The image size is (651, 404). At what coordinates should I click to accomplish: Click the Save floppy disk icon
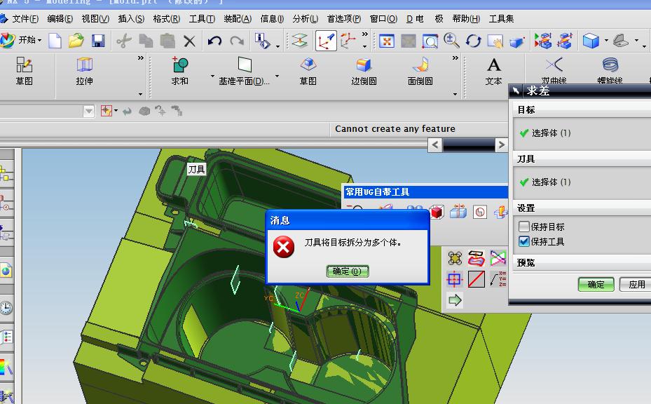tap(98, 41)
